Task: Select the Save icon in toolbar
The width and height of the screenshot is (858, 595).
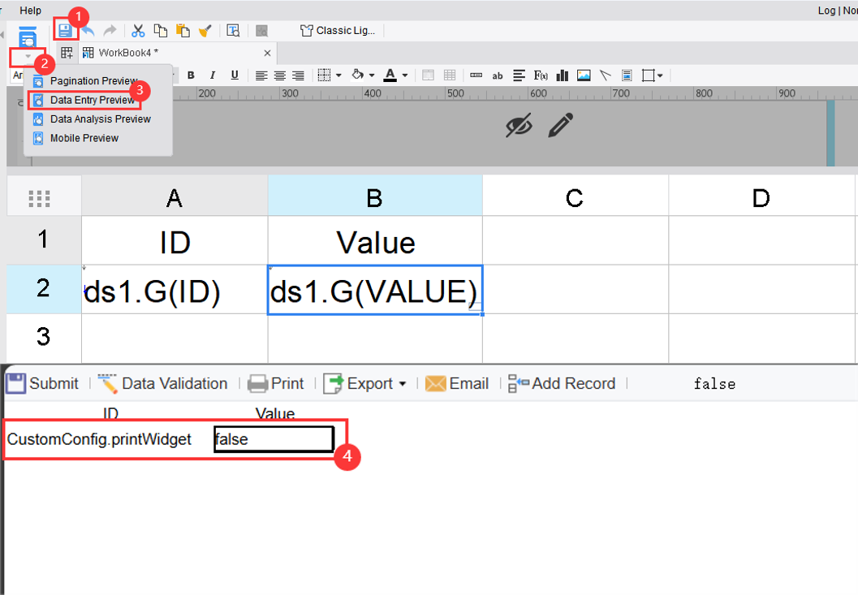Action: (65, 29)
